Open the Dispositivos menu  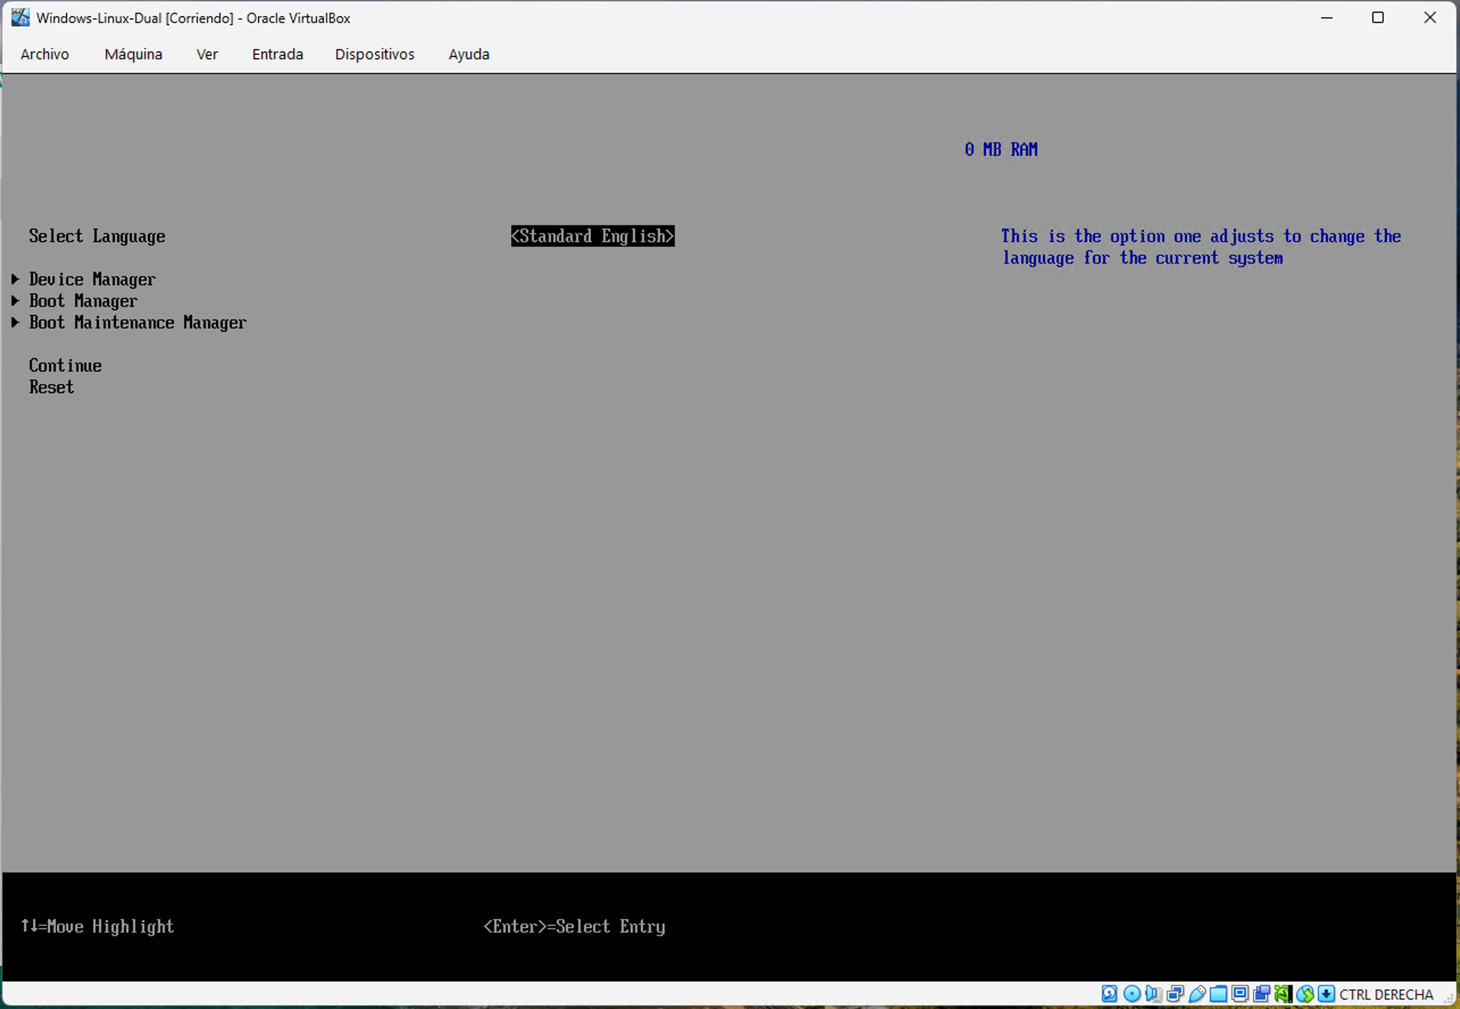coord(375,55)
